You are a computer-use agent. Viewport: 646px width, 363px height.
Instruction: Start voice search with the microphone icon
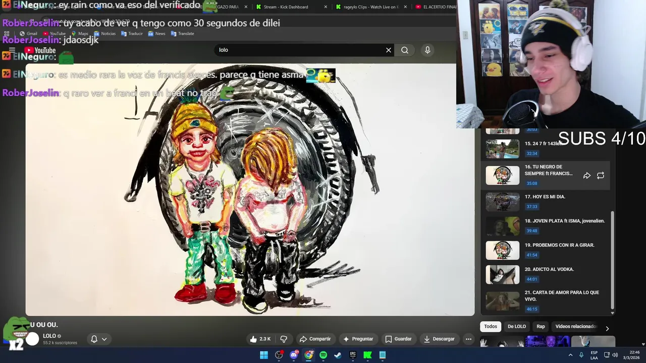(x=427, y=50)
